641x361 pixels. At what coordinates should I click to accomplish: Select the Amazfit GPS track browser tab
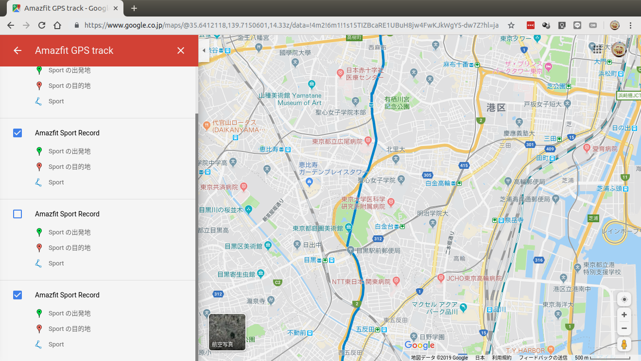tap(63, 8)
